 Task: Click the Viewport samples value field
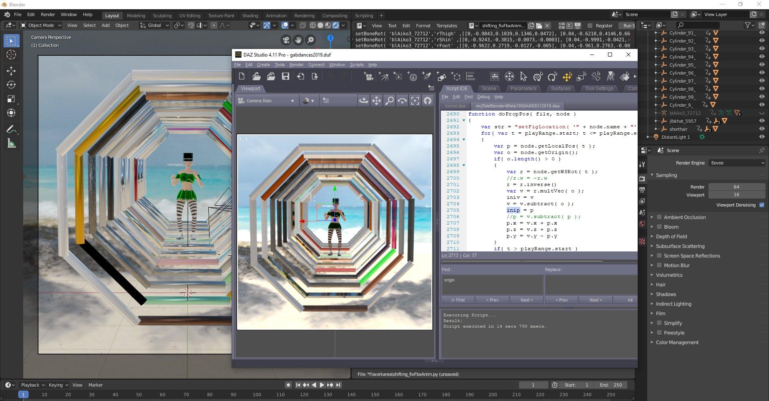737,195
